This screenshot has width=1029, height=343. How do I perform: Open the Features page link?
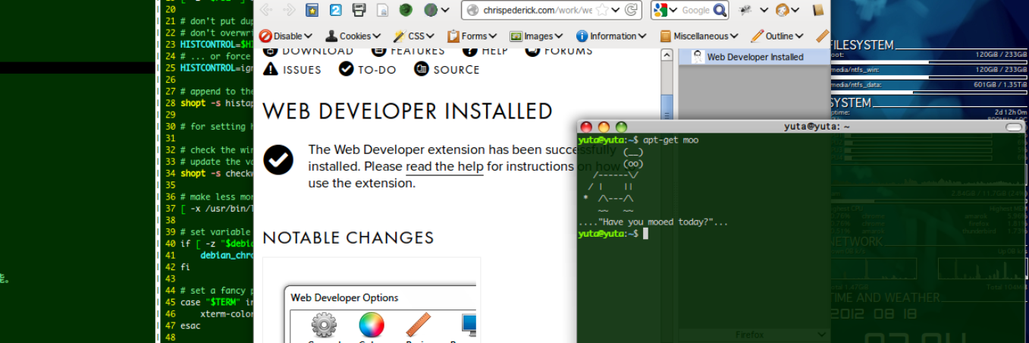(408, 51)
